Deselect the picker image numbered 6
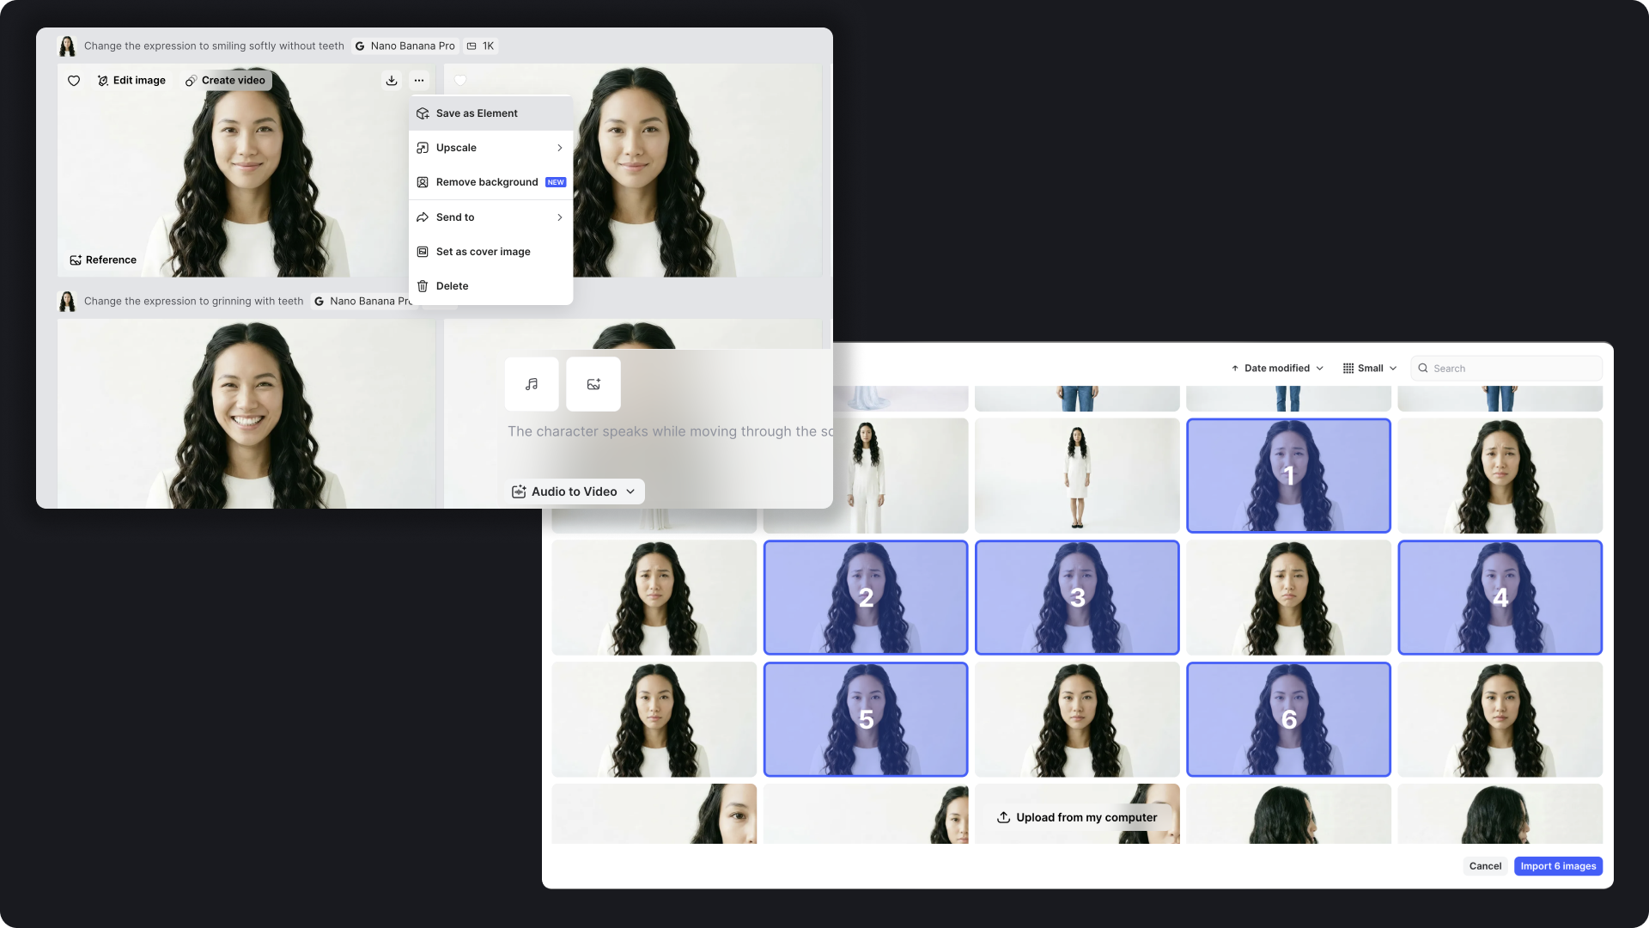Viewport: 1649px width, 928px height. pos(1288,720)
